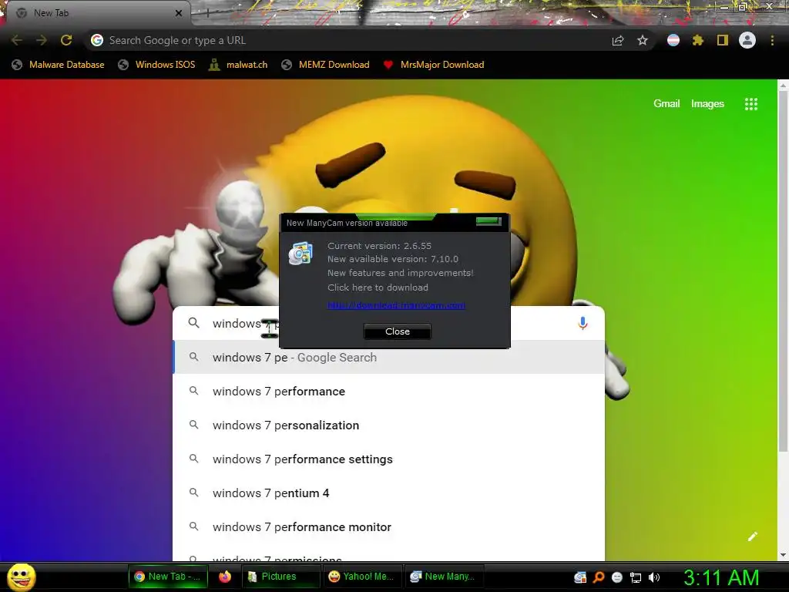The image size is (789, 592).
Task: Open Yahoo! Messenger taskbar item
Action: coord(362,577)
